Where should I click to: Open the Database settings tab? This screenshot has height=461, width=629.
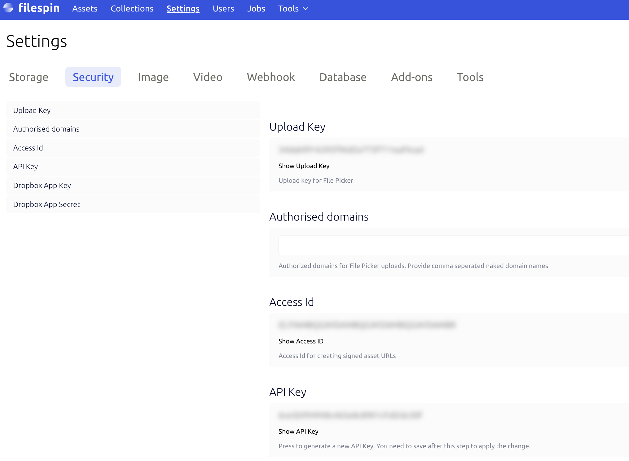coord(343,77)
